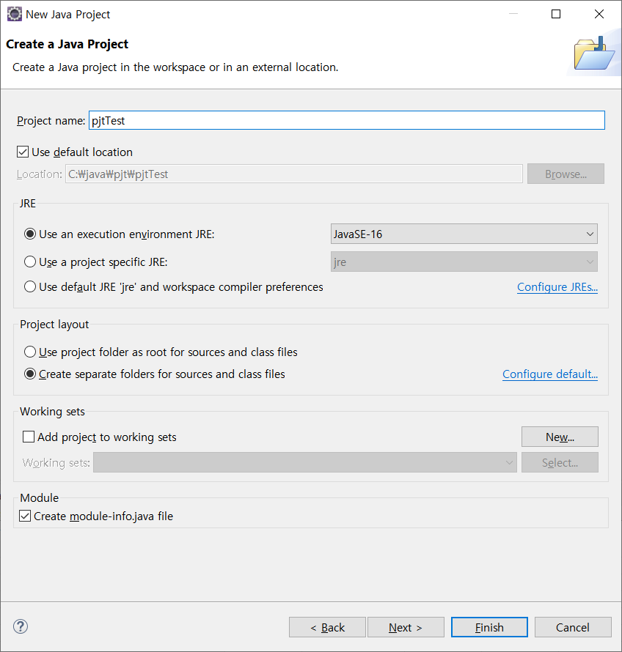Open the JavaSE-16 execution environment dropdown
622x652 pixels.
pos(464,234)
